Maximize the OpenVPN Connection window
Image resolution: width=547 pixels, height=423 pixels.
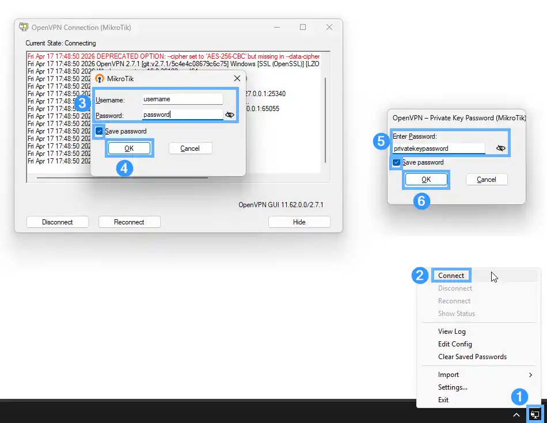[x=303, y=27]
